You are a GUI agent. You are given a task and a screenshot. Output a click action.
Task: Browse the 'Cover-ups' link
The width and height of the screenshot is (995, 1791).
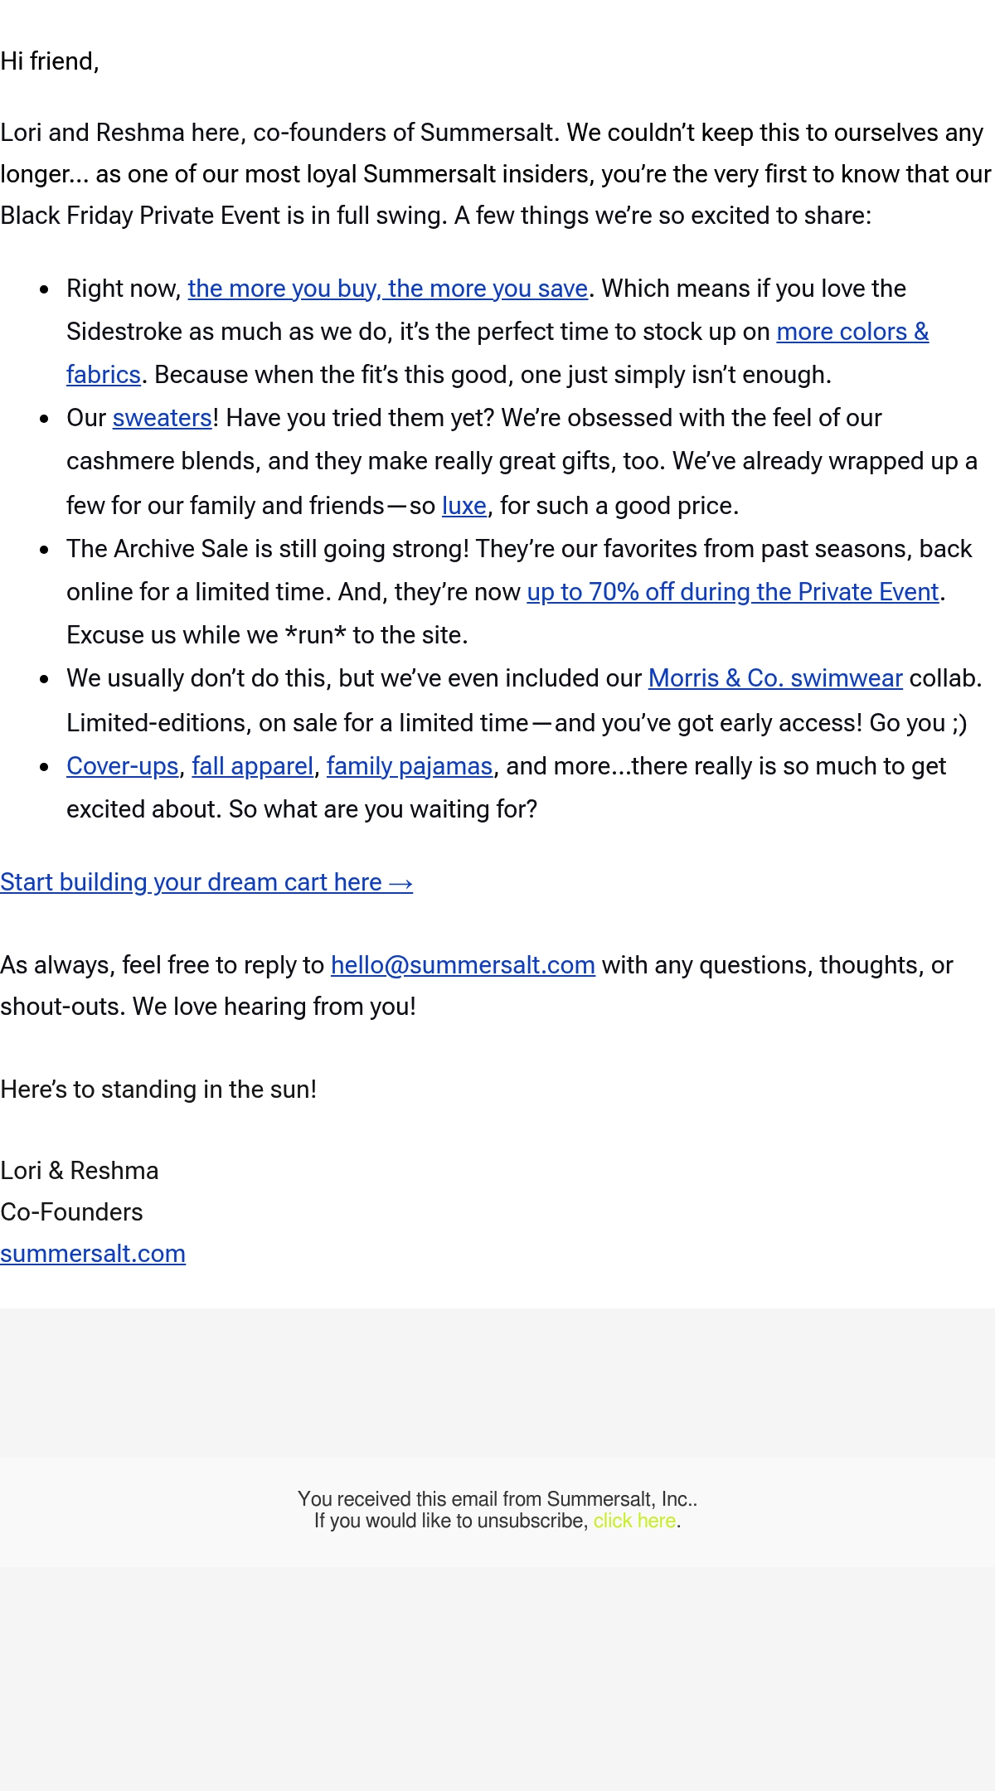123,766
